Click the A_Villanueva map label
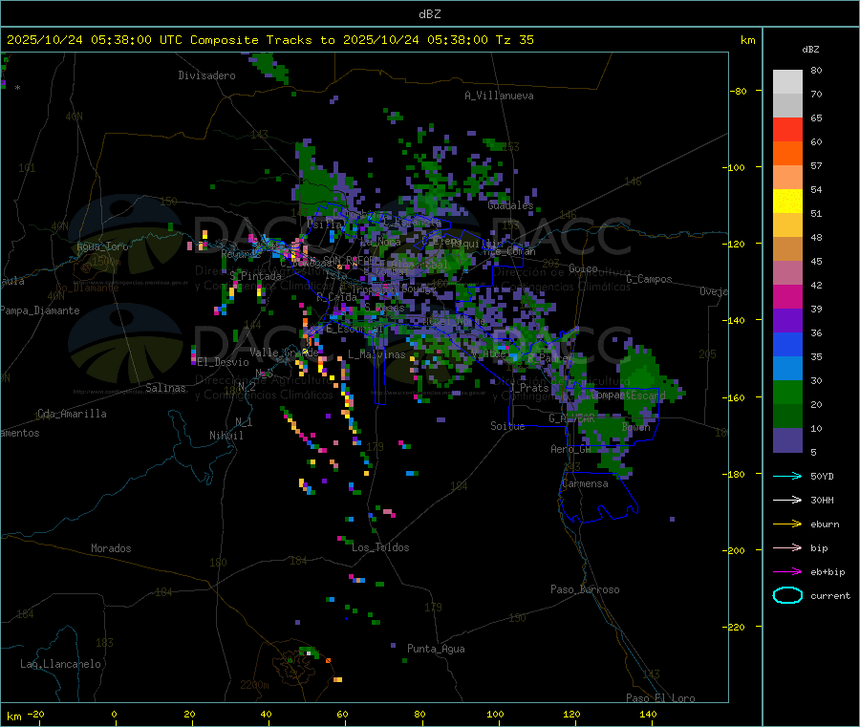 pyautogui.click(x=499, y=96)
